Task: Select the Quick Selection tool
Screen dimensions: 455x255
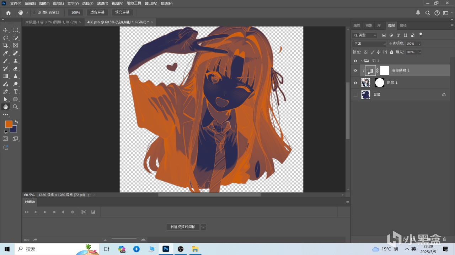Action: click(x=16, y=38)
